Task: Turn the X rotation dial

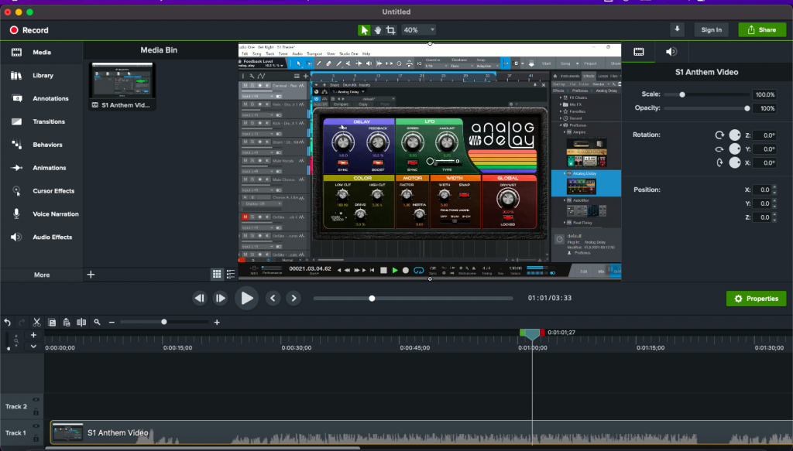Action: coord(735,162)
